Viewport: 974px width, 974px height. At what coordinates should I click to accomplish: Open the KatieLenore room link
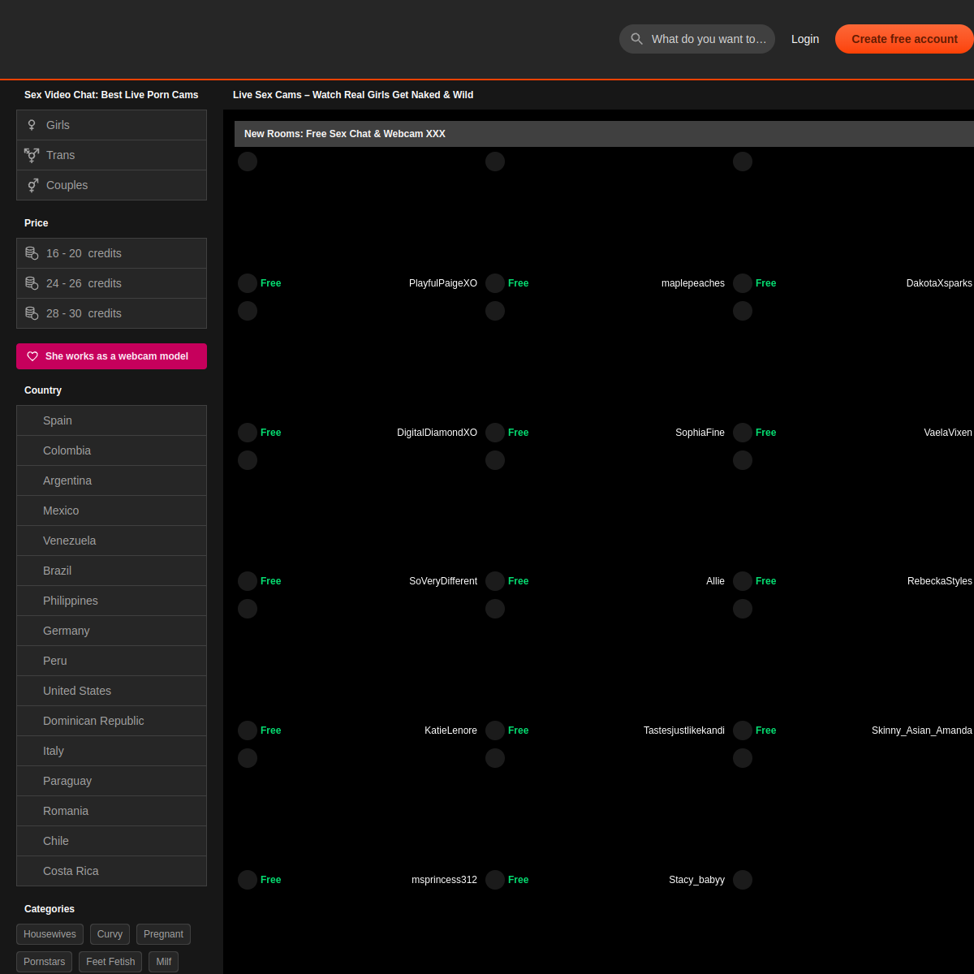coord(450,730)
